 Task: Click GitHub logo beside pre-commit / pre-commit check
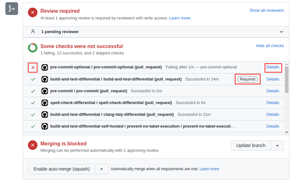tap(45, 91)
